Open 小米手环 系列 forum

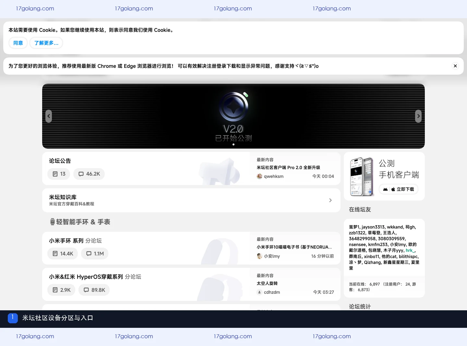(66, 241)
